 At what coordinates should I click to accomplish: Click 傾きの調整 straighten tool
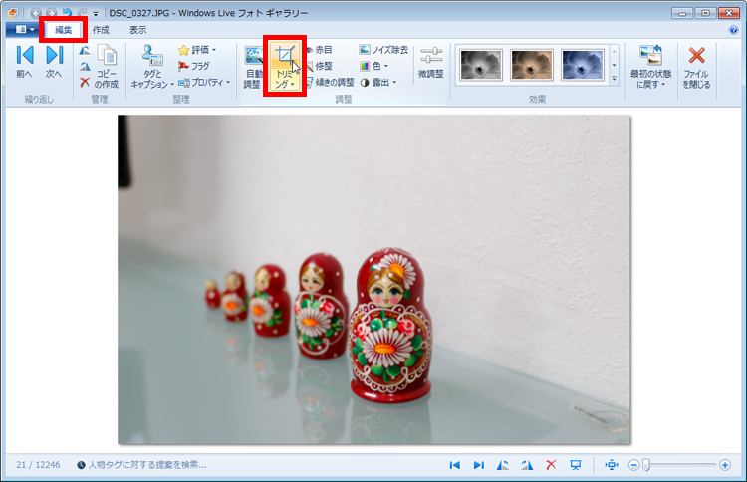pyautogui.click(x=330, y=82)
